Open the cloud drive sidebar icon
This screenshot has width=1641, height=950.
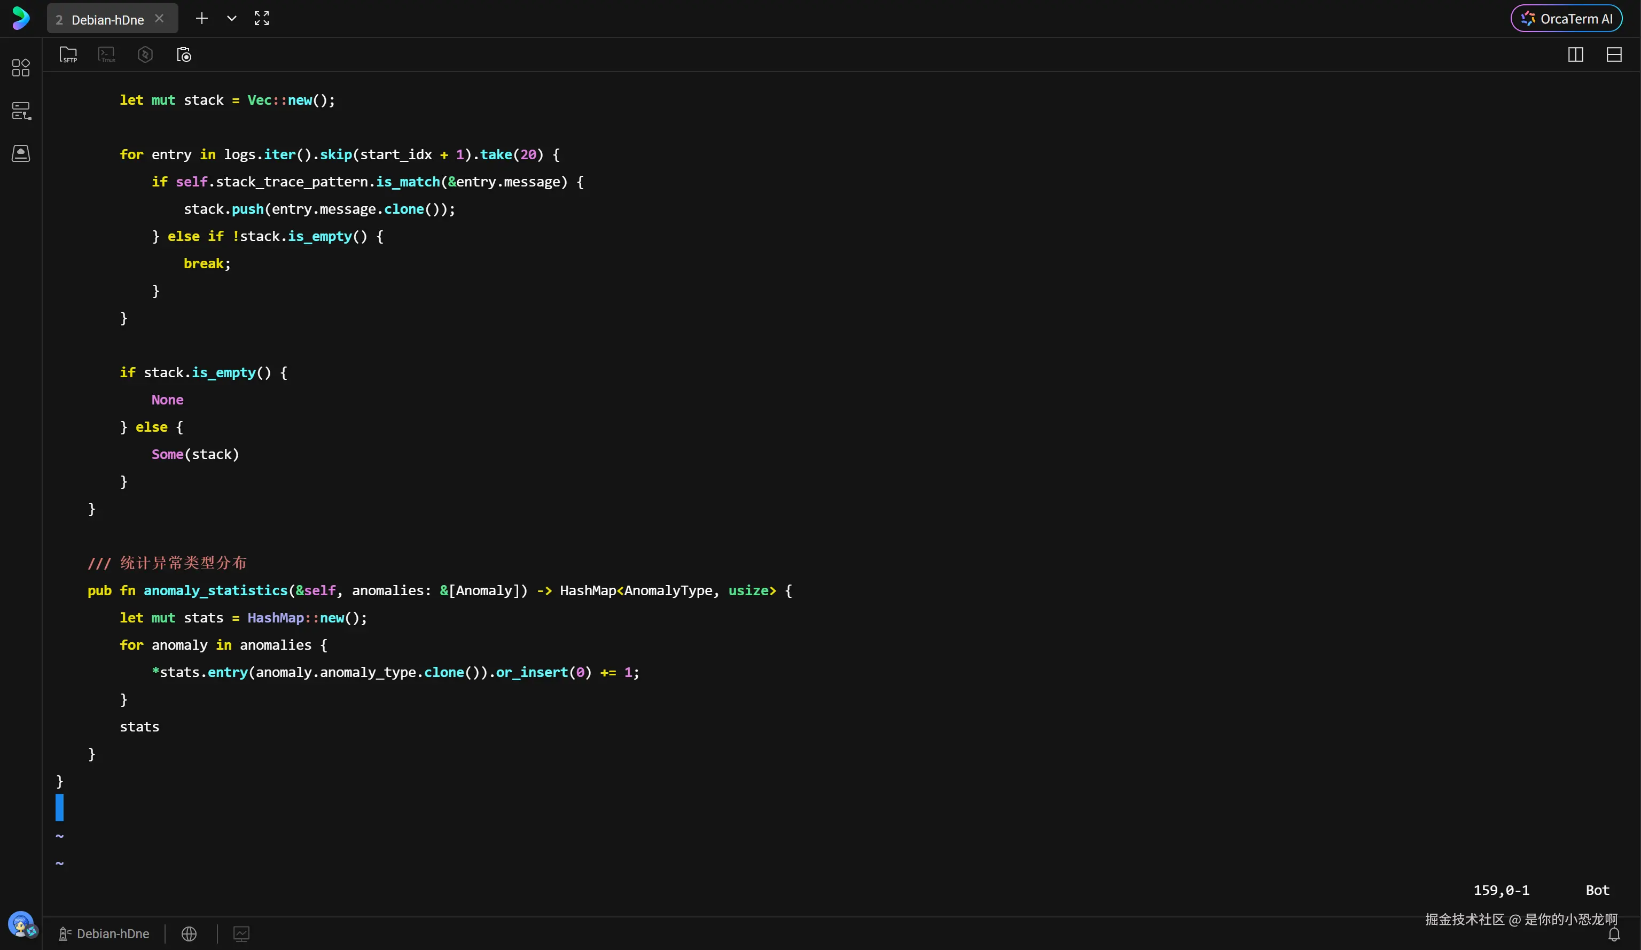(x=21, y=154)
